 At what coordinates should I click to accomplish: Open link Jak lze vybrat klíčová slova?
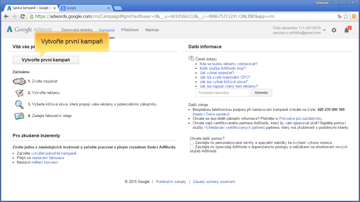224,82
